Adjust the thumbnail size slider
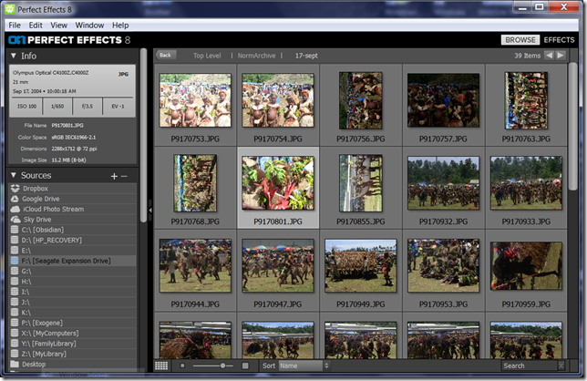 [222, 366]
